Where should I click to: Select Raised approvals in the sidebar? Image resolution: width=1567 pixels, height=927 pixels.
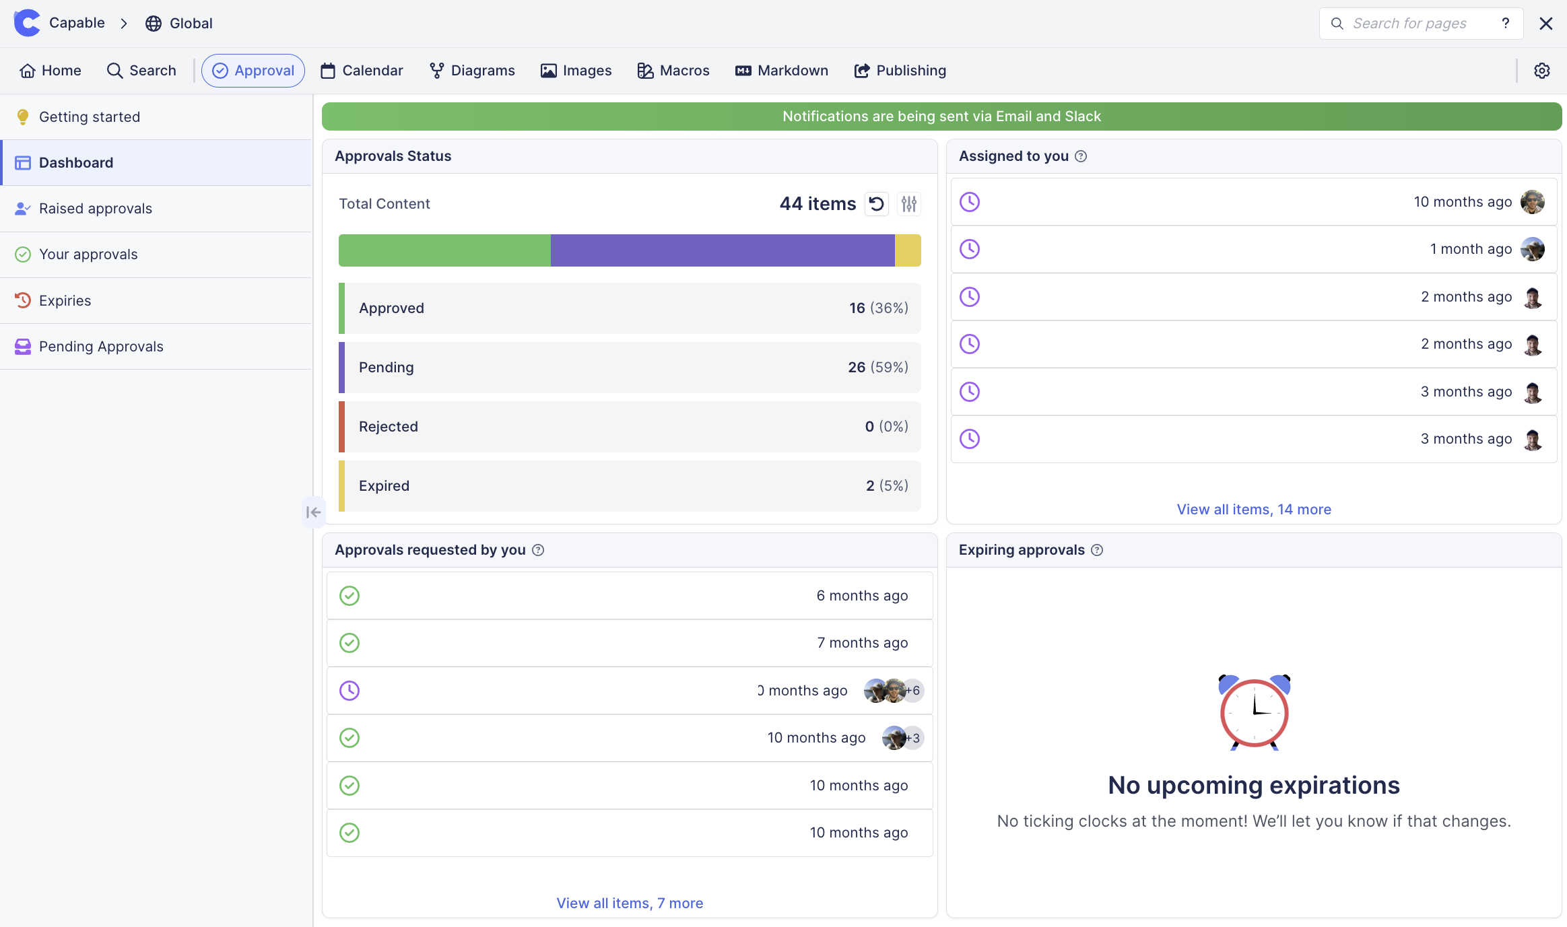(96, 209)
